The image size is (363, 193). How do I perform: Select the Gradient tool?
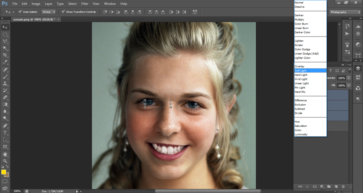click(5, 104)
